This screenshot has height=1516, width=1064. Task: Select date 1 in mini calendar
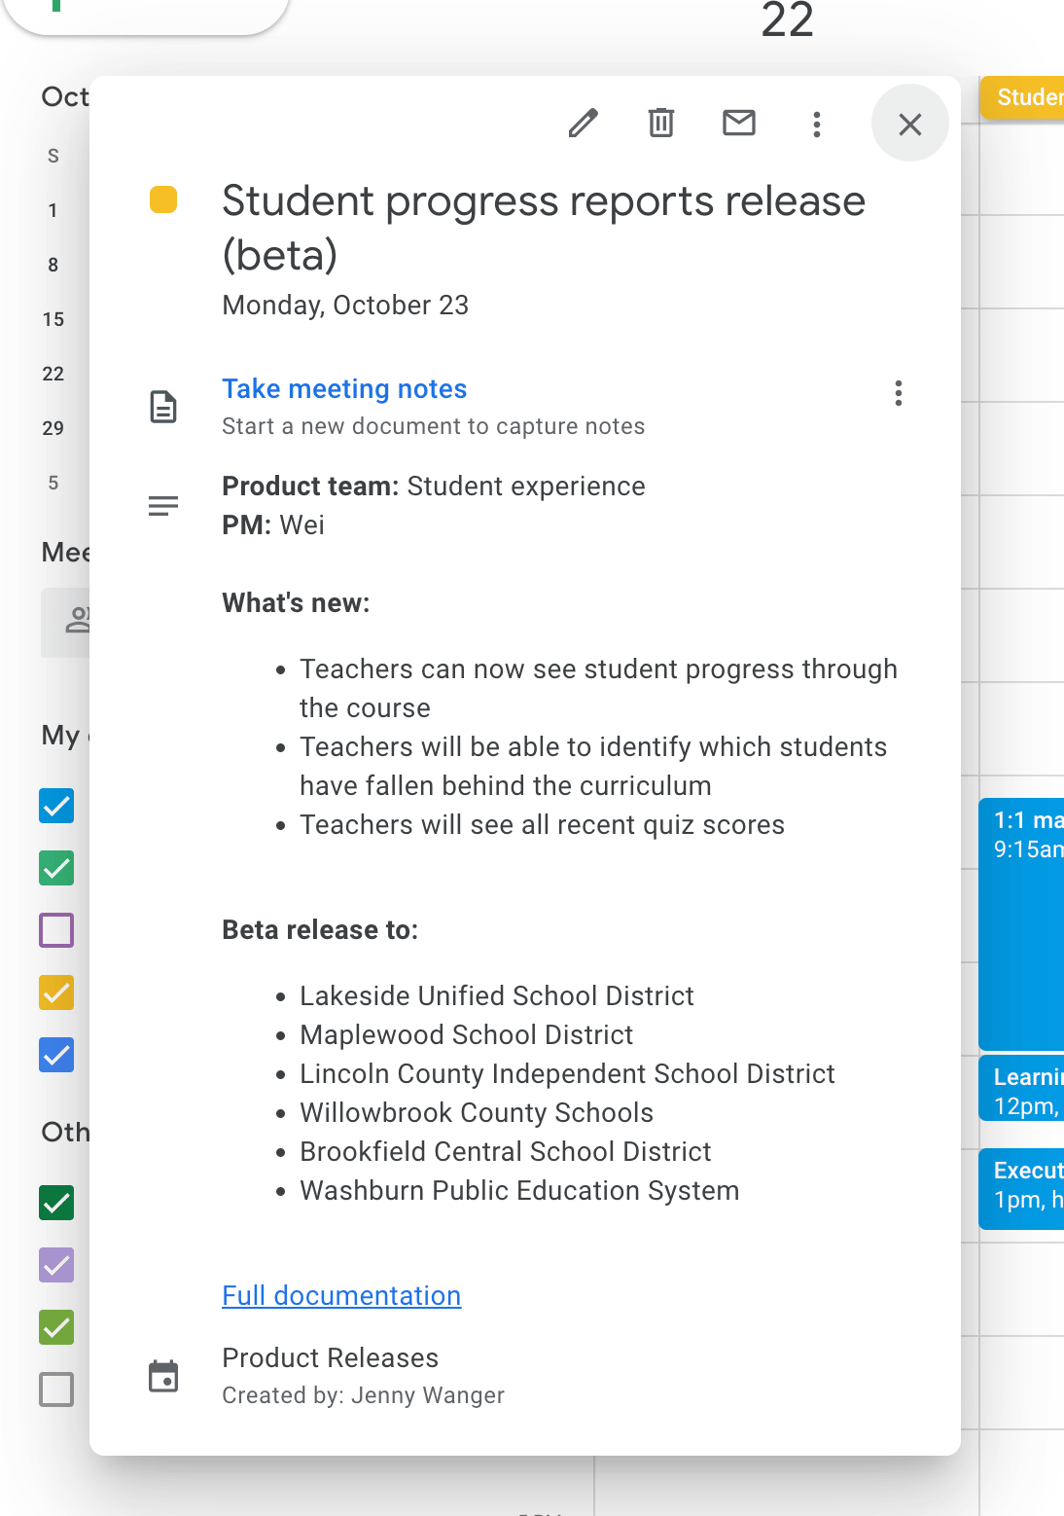click(x=53, y=210)
